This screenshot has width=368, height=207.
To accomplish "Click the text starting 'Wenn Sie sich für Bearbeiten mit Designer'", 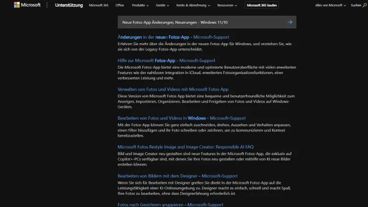I will [x=204, y=188].
